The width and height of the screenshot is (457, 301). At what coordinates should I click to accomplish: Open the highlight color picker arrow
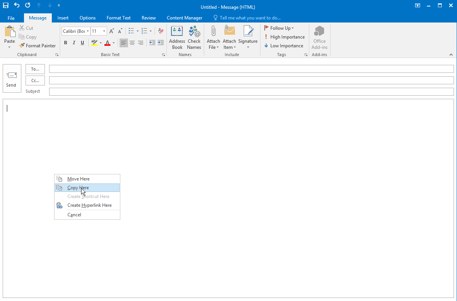pyautogui.click(x=101, y=43)
